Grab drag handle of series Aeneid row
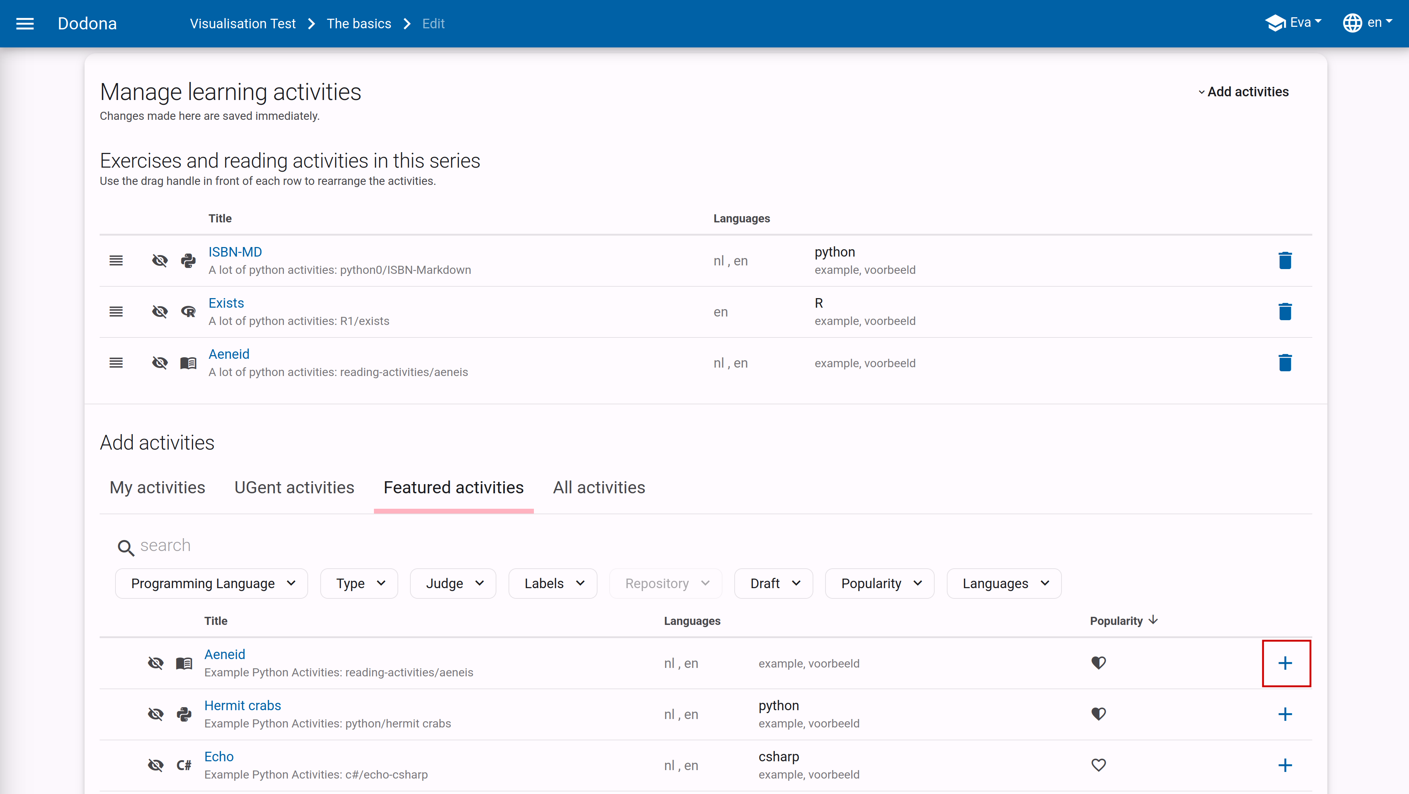1409x794 pixels. 116,362
